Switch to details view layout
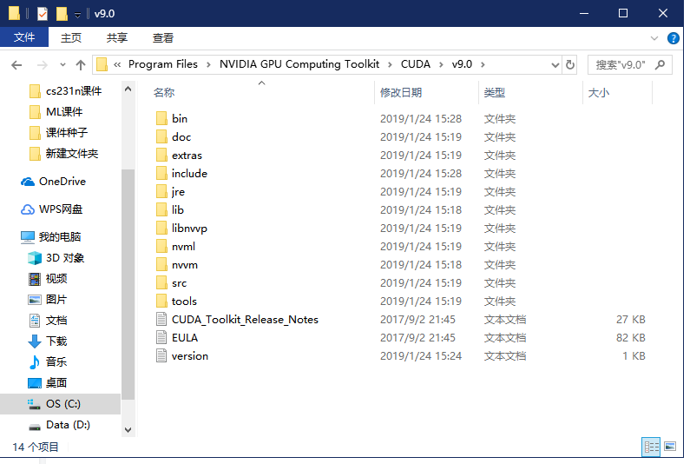The image size is (690, 464). 651,447
